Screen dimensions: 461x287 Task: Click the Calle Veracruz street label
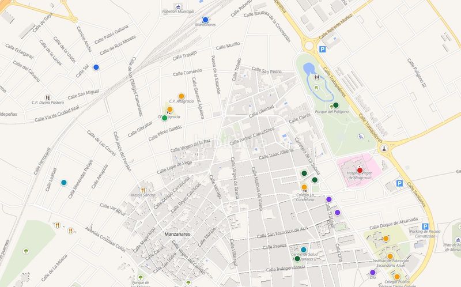tap(112, 210)
